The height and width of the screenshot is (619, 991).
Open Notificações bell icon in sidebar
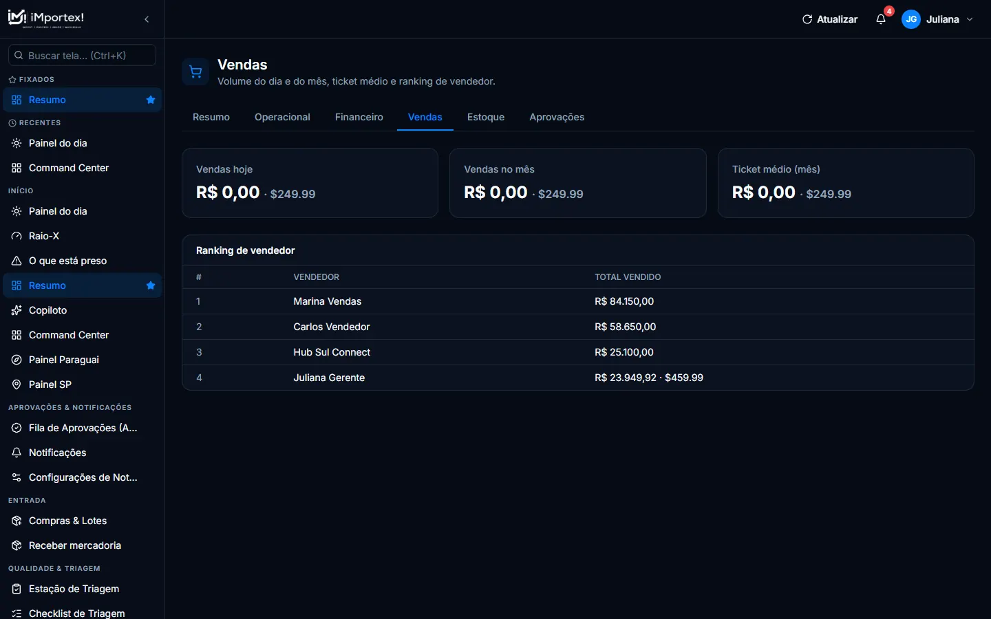pos(17,453)
